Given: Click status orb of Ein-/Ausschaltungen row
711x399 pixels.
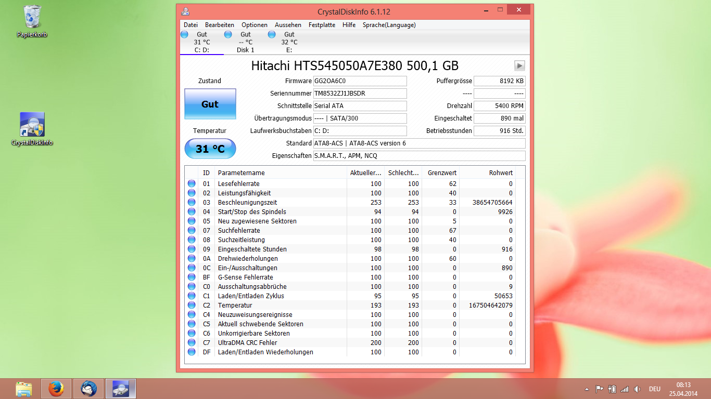Looking at the screenshot, I should pyautogui.click(x=192, y=268).
